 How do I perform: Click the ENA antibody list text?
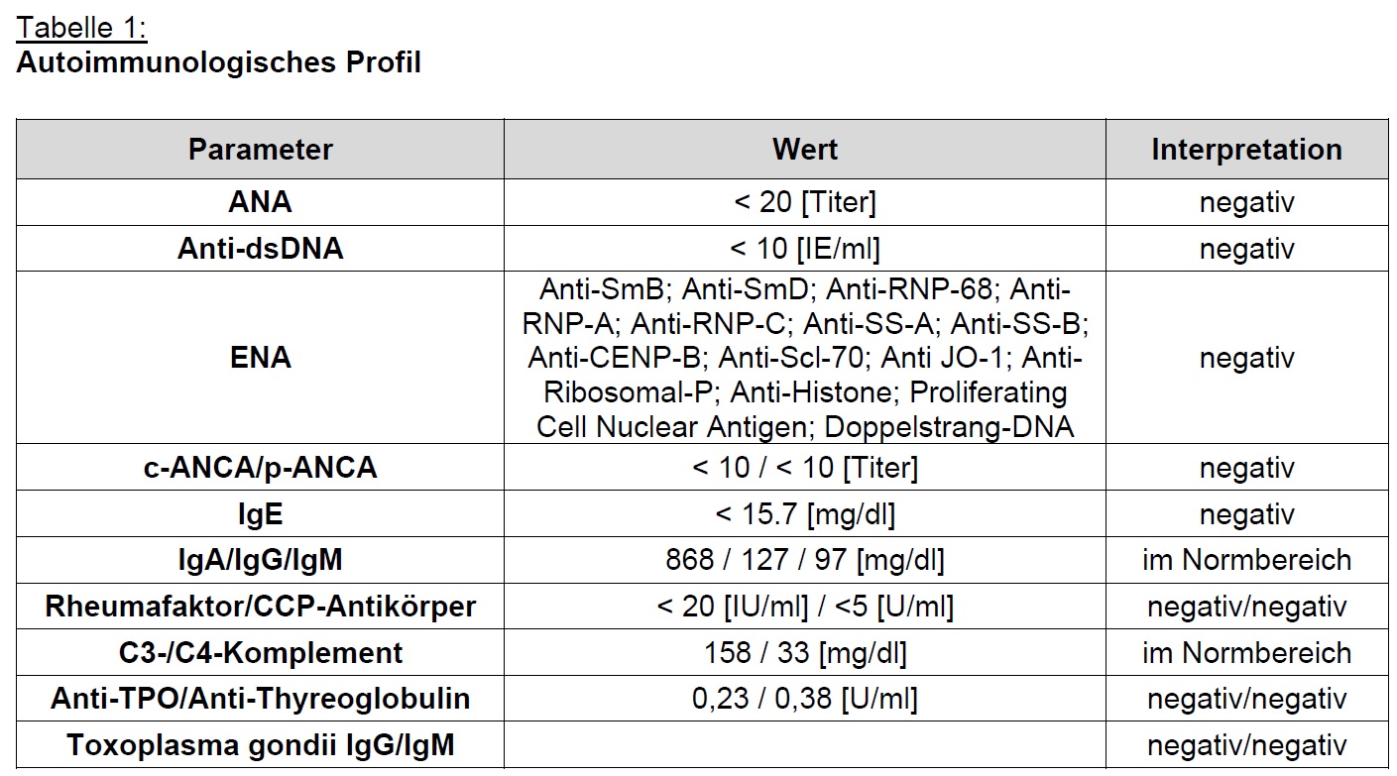point(804,358)
